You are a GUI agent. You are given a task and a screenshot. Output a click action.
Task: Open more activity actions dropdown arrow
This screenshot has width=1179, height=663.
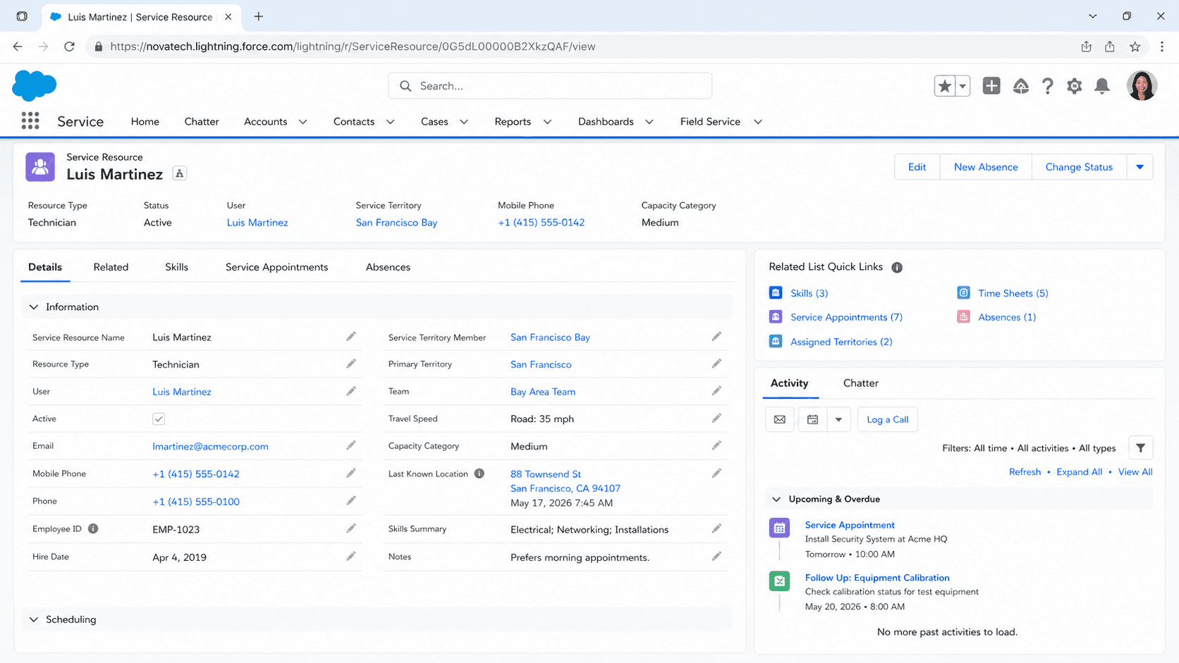coord(838,419)
